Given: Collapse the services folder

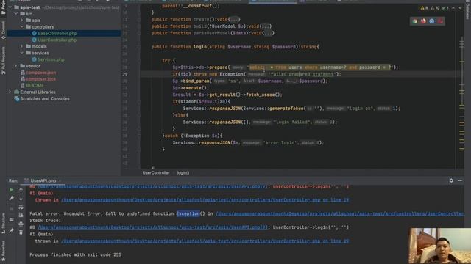Looking at the screenshot, I should pos(21,53).
